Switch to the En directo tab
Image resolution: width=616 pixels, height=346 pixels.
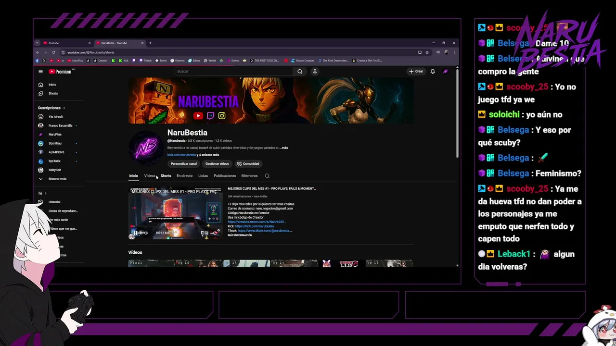click(x=184, y=176)
